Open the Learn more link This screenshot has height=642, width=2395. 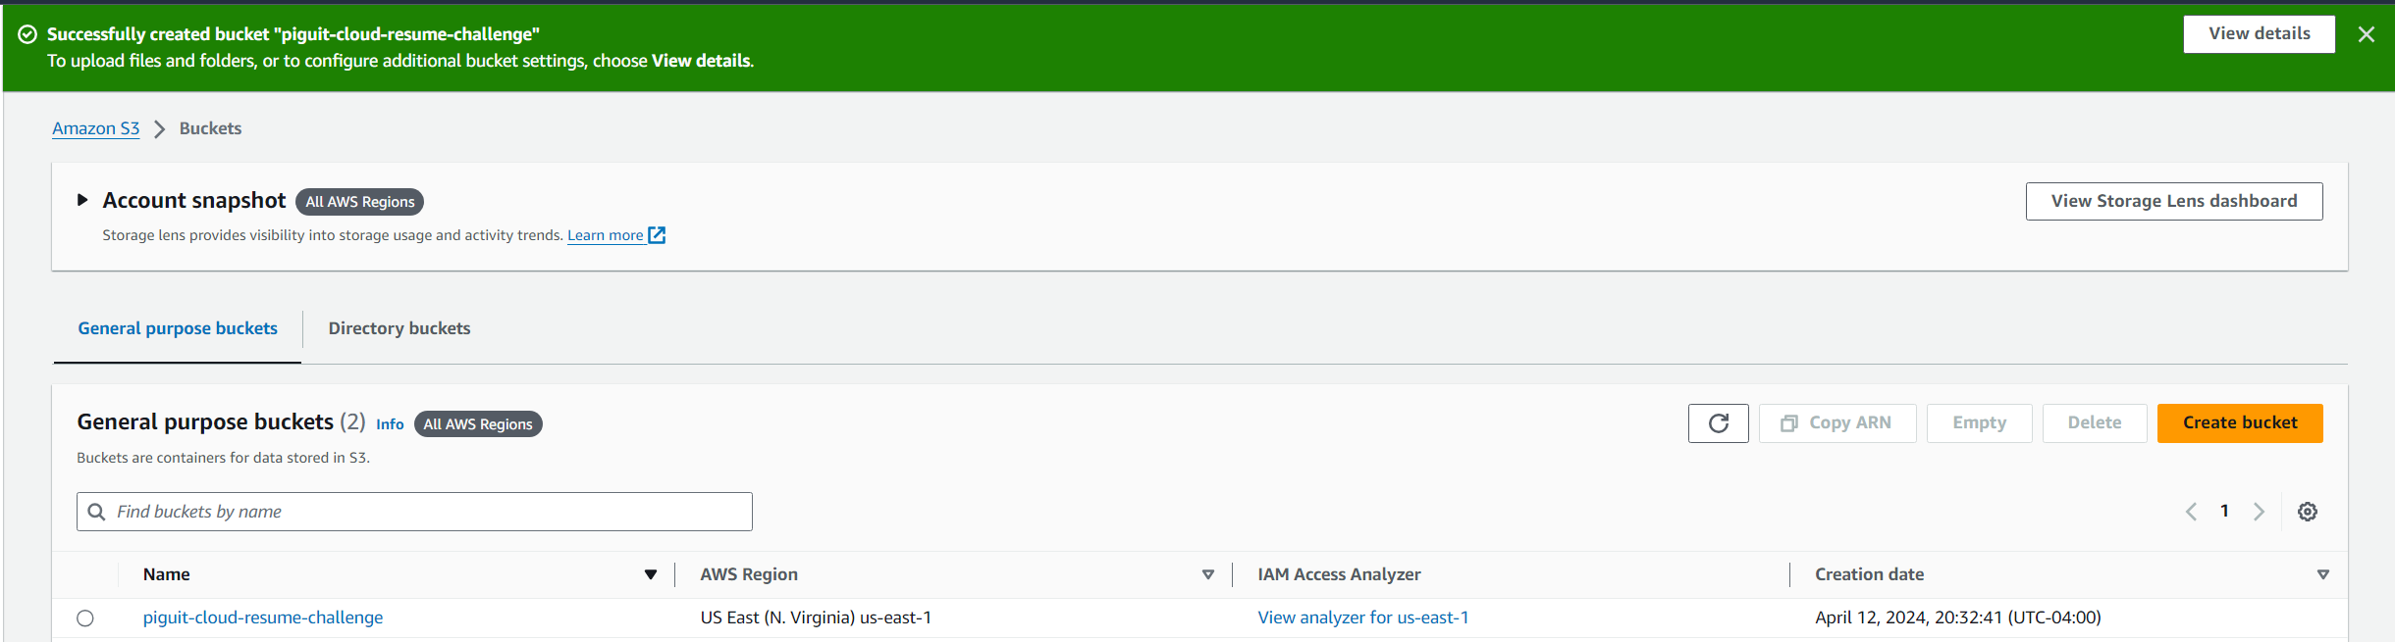pos(606,235)
